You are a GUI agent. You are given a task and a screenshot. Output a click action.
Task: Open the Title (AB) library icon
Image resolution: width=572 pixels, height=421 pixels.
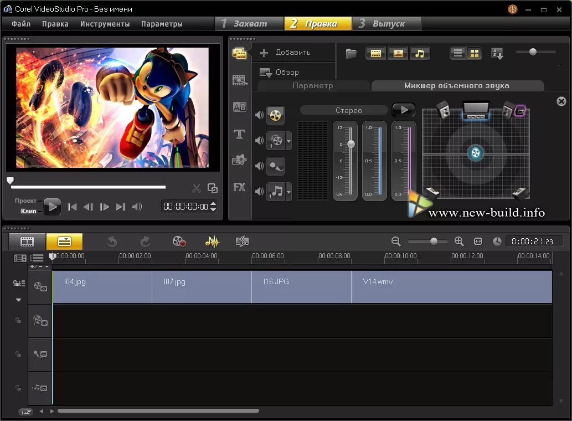(x=239, y=107)
